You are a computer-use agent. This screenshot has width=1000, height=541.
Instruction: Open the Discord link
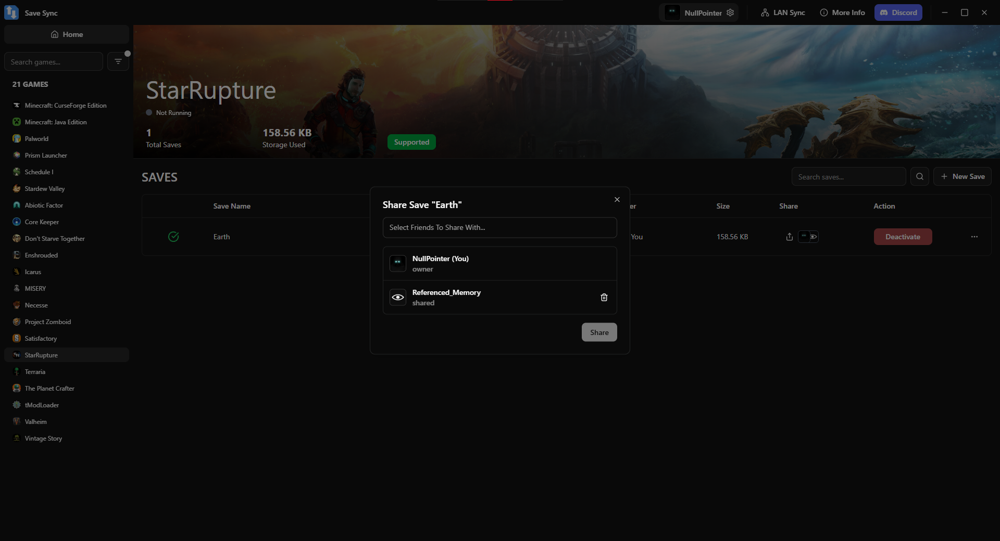pos(898,12)
